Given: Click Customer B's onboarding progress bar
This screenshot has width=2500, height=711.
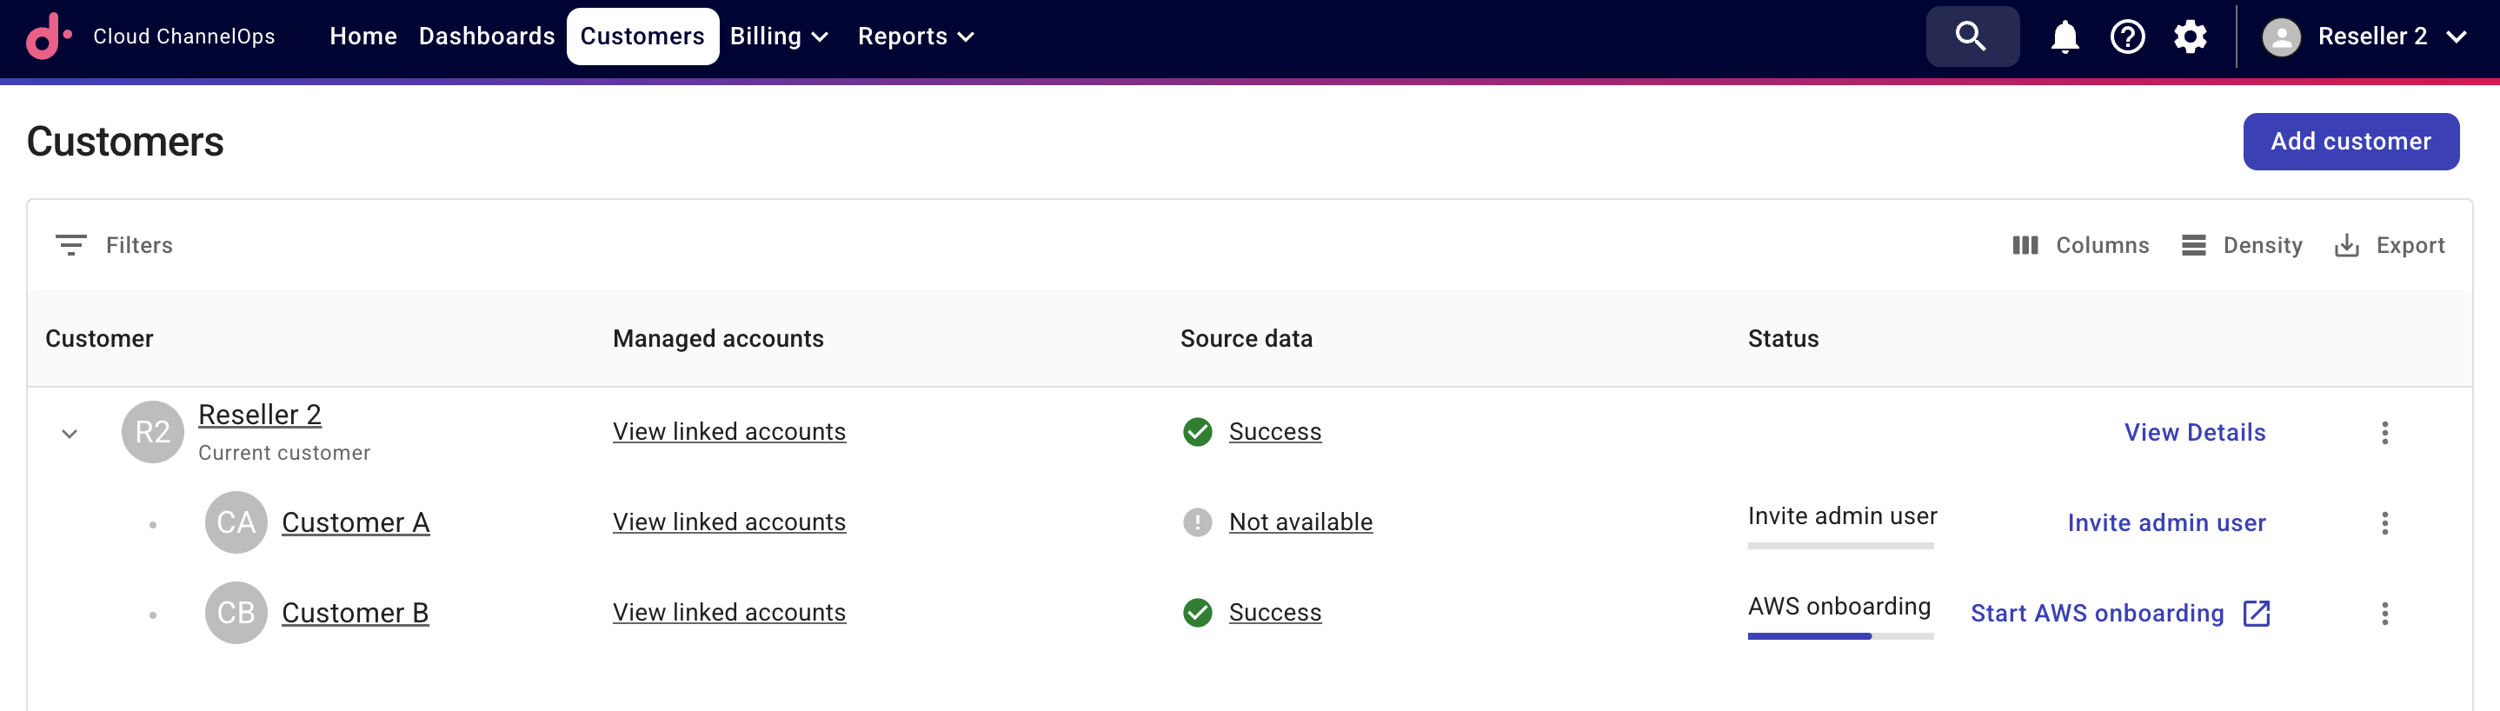Looking at the screenshot, I should click(x=1839, y=637).
